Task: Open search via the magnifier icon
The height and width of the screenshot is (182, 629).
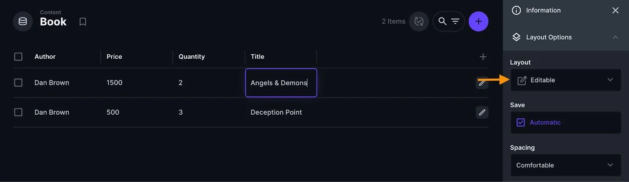Action: tap(442, 21)
